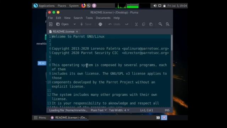Close the README.license tab
The width and height of the screenshot is (227, 128).
click(77, 32)
